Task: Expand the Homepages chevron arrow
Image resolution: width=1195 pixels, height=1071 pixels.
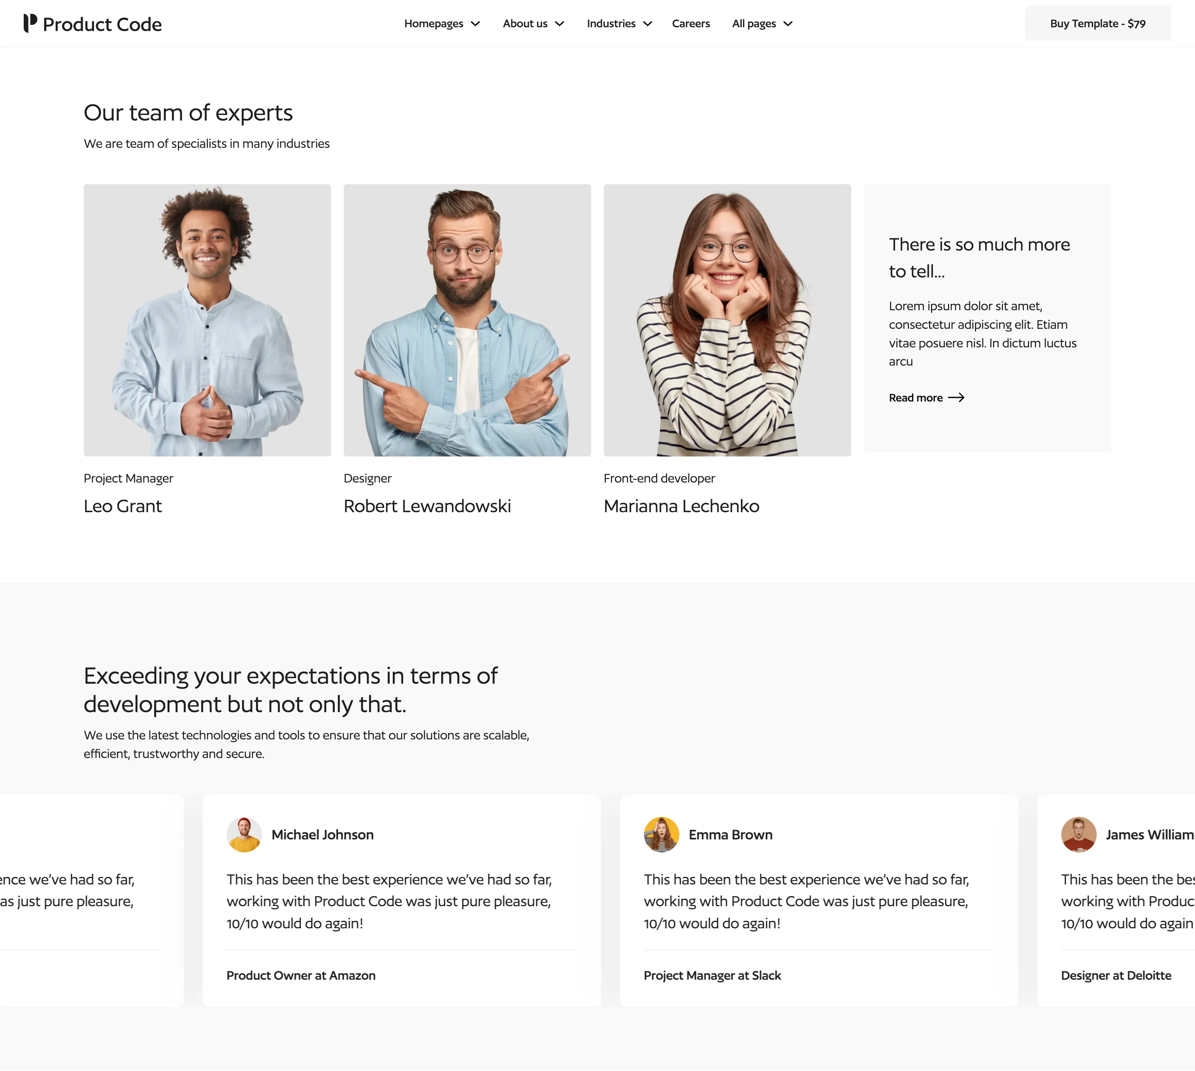Action: pyautogui.click(x=475, y=24)
